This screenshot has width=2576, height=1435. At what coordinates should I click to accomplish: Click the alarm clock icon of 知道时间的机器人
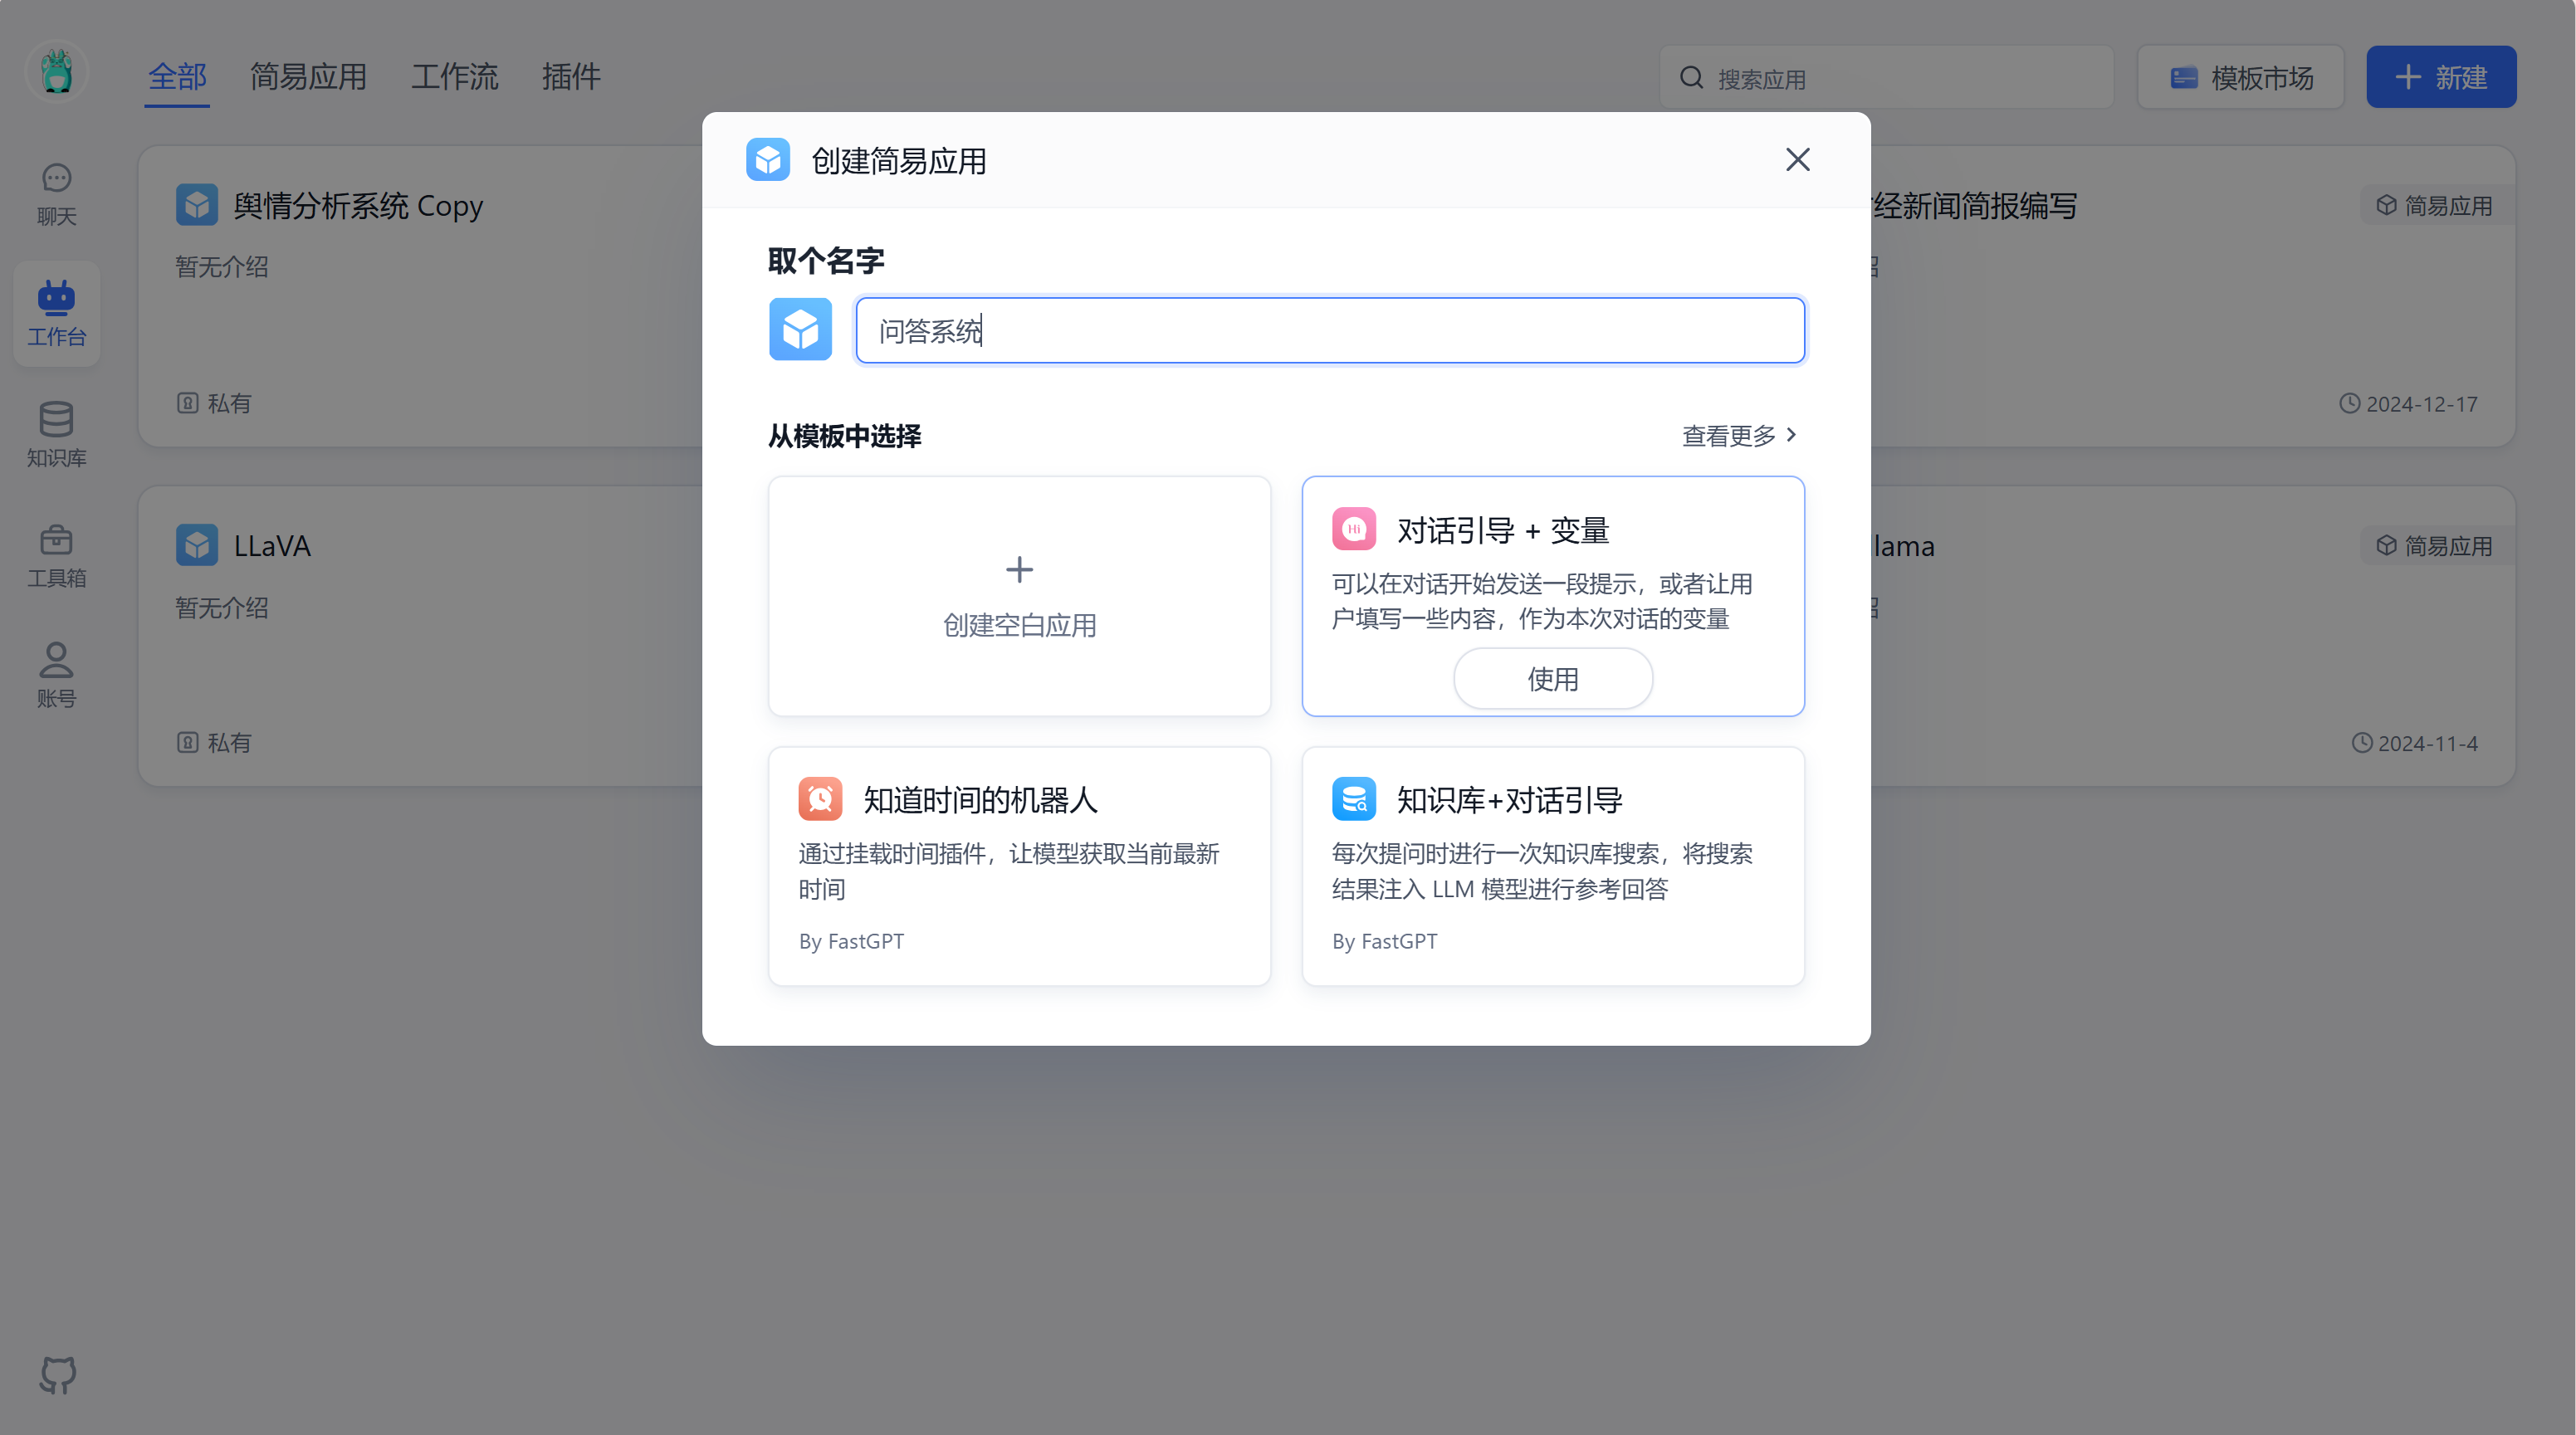[x=820, y=799]
